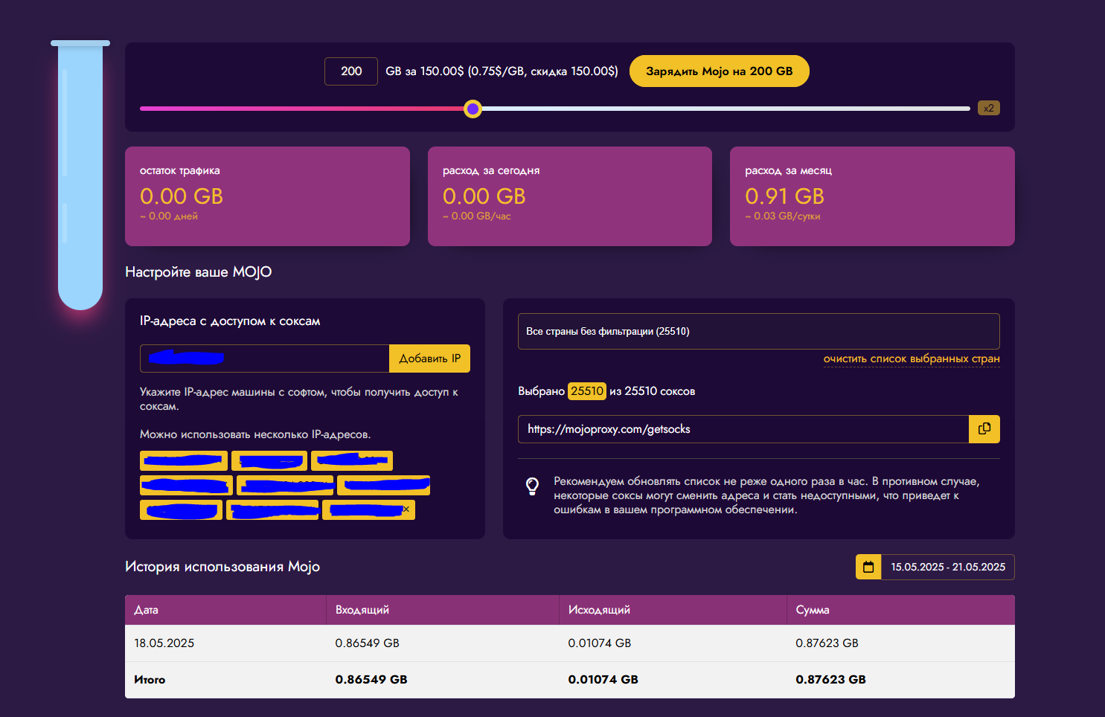Copy the getsocks URL with the copy icon
Screen dimensions: 1105x717
point(984,429)
